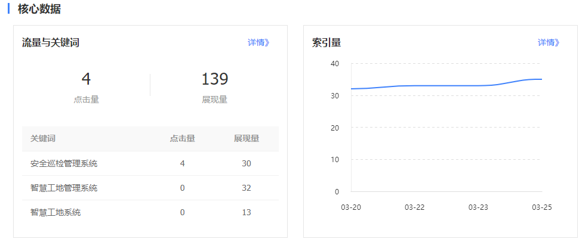Select the 安全巡检管理系统 keyword
Screen dimensions: 579x245
coord(64,163)
